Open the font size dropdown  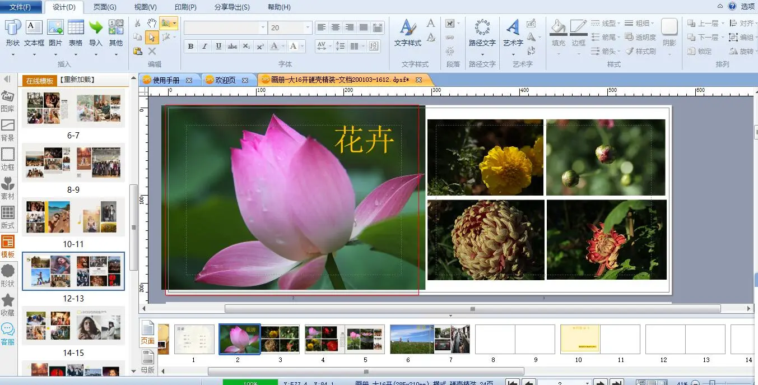(x=308, y=27)
